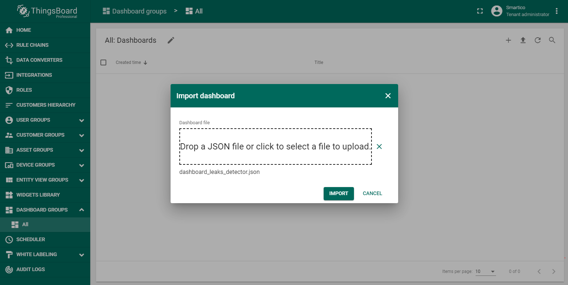Screen dimensions: 568x285
Task: Cancel the Import dashboard dialog
Action: (x=372, y=194)
